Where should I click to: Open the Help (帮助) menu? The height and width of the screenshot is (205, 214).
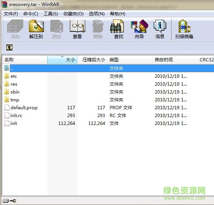118,14
